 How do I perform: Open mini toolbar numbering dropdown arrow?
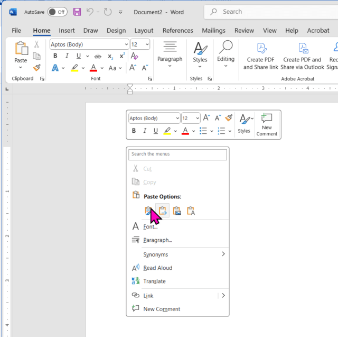(x=230, y=131)
